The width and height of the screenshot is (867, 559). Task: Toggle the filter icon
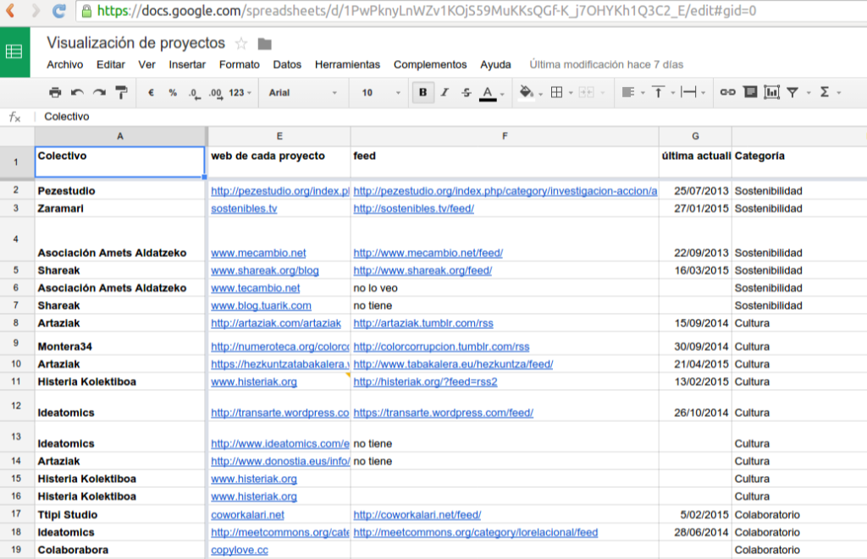pyautogui.click(x=792, y=92)
